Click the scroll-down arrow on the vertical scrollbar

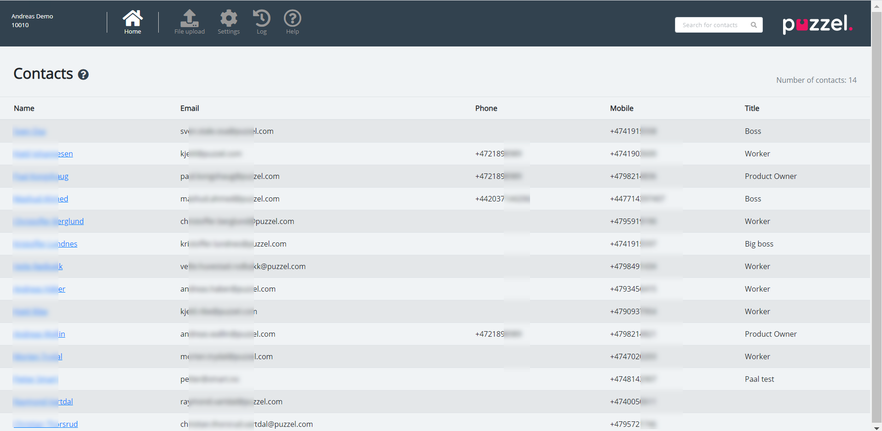coord(876,427)
